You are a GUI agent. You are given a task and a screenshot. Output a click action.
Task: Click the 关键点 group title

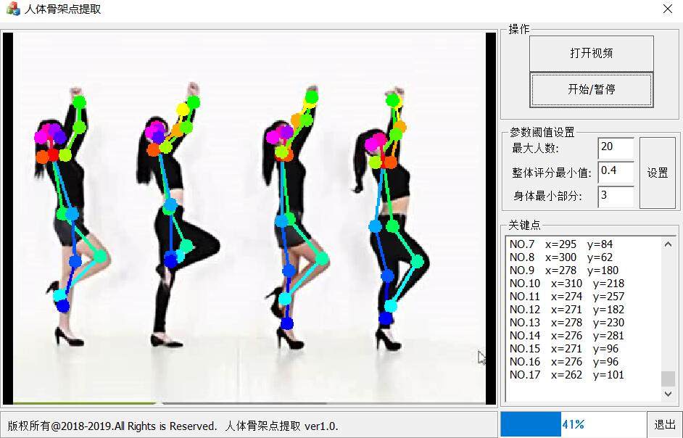tap(524, 226)
